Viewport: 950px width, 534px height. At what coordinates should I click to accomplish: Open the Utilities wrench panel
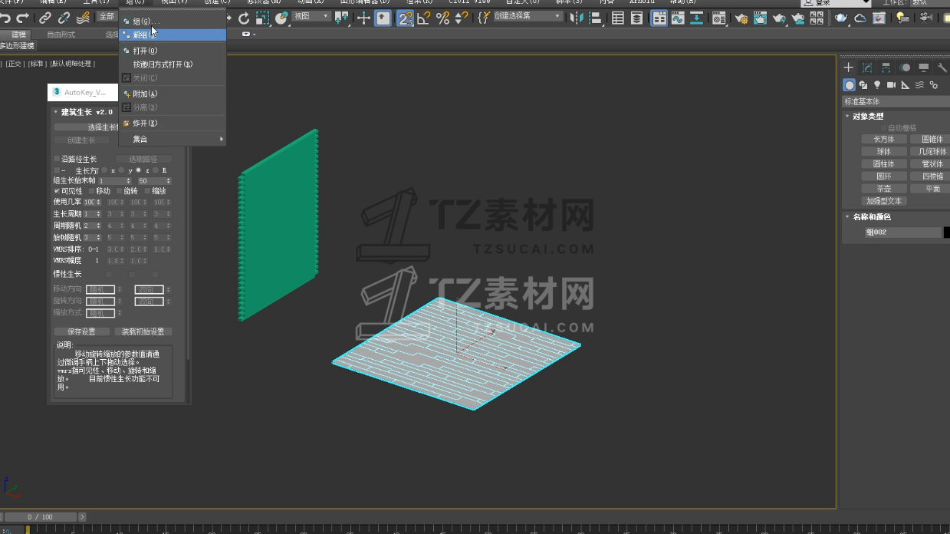pos(942,68)
